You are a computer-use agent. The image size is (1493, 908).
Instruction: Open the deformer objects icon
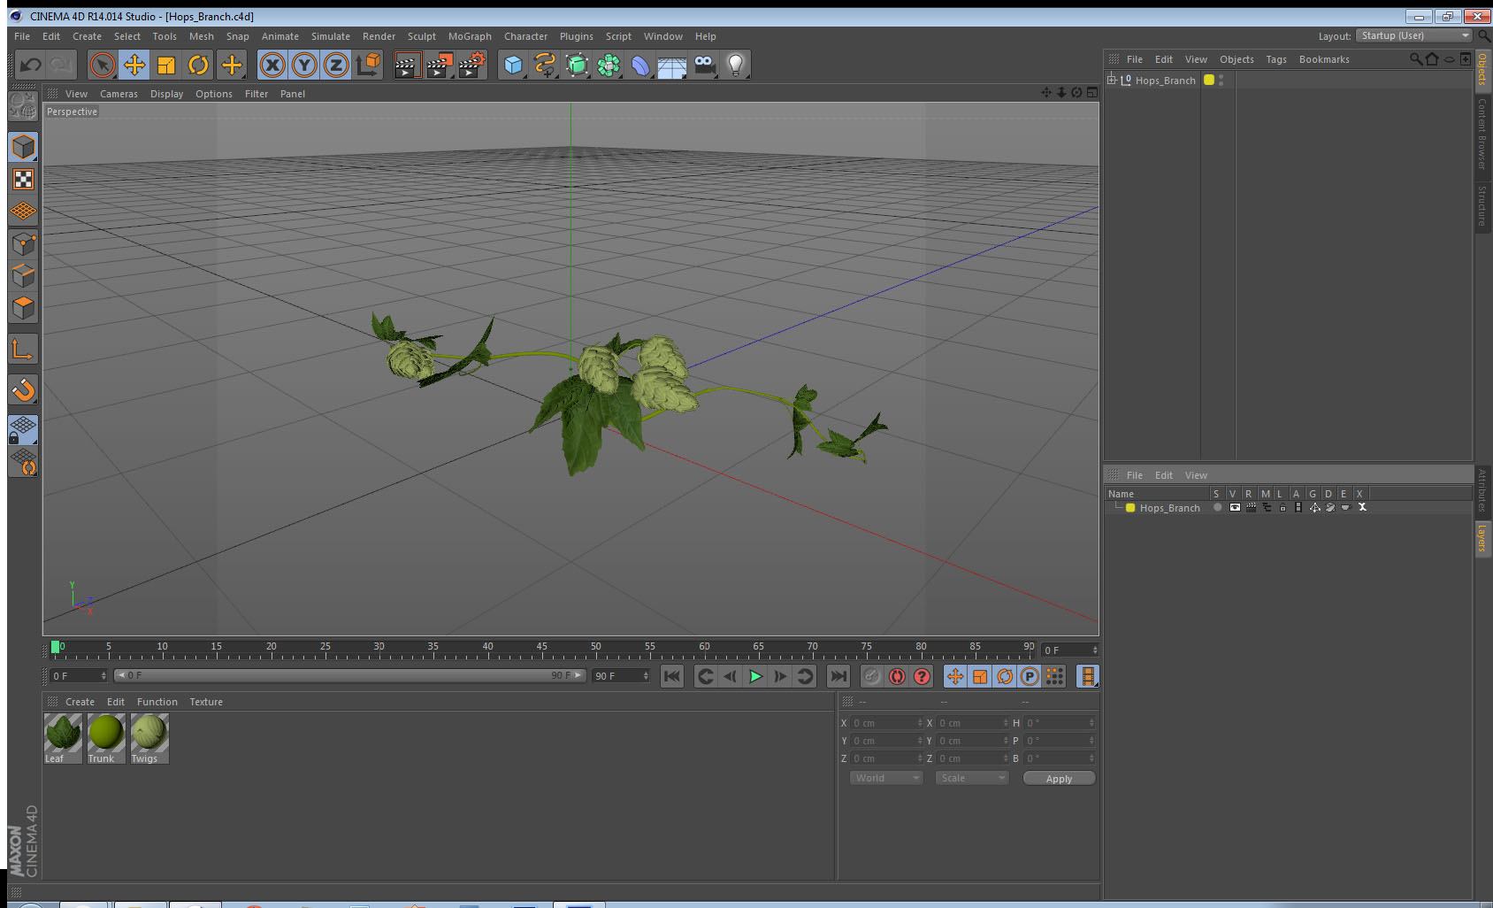point(641,65)
